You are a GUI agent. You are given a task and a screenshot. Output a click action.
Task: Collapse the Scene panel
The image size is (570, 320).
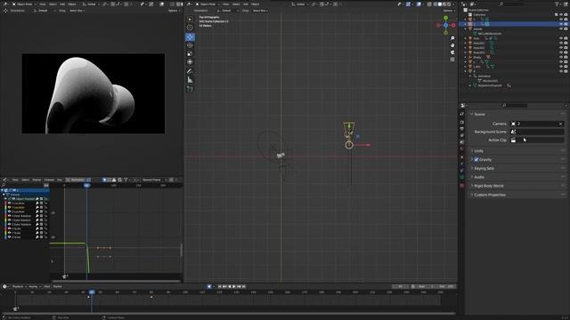(479, 115)
